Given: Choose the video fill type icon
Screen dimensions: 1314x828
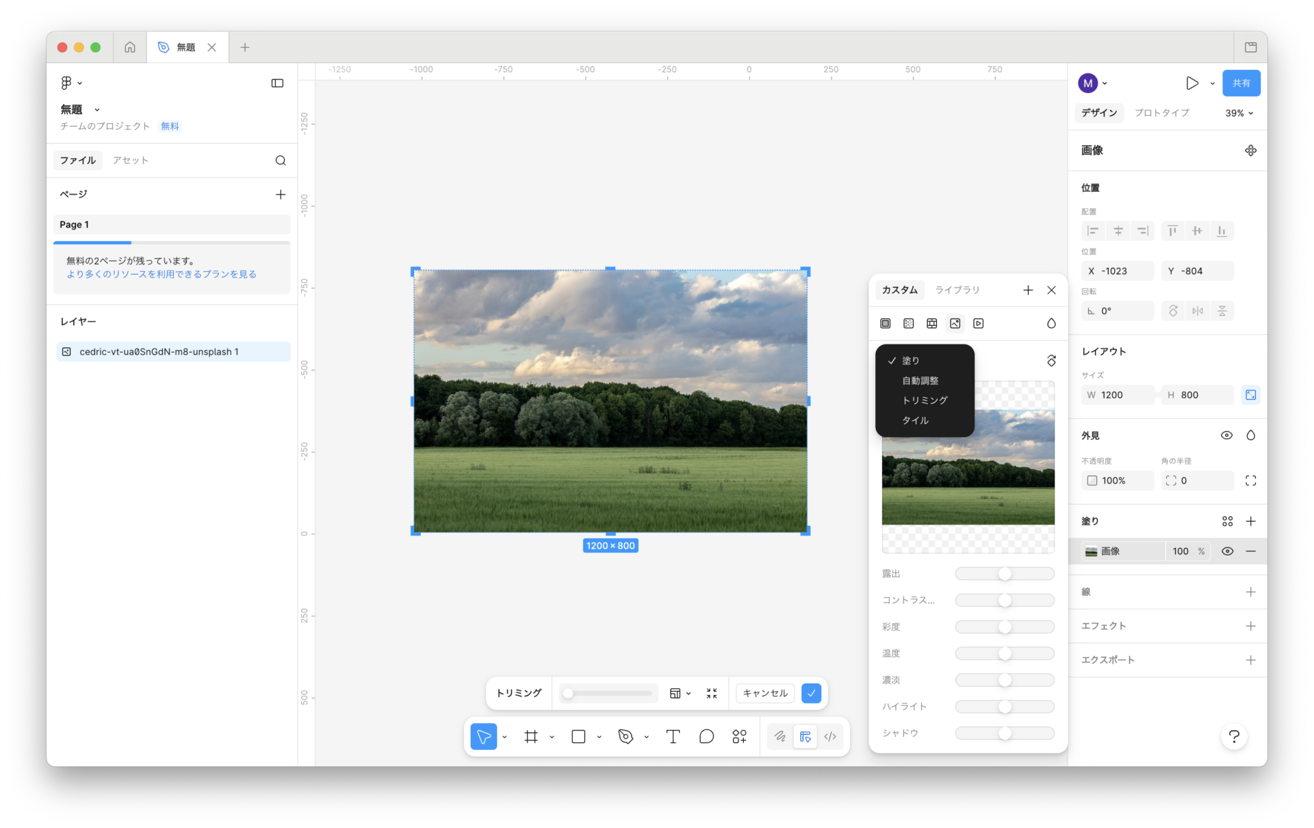Looking at the screenshot, I should 979,323.
